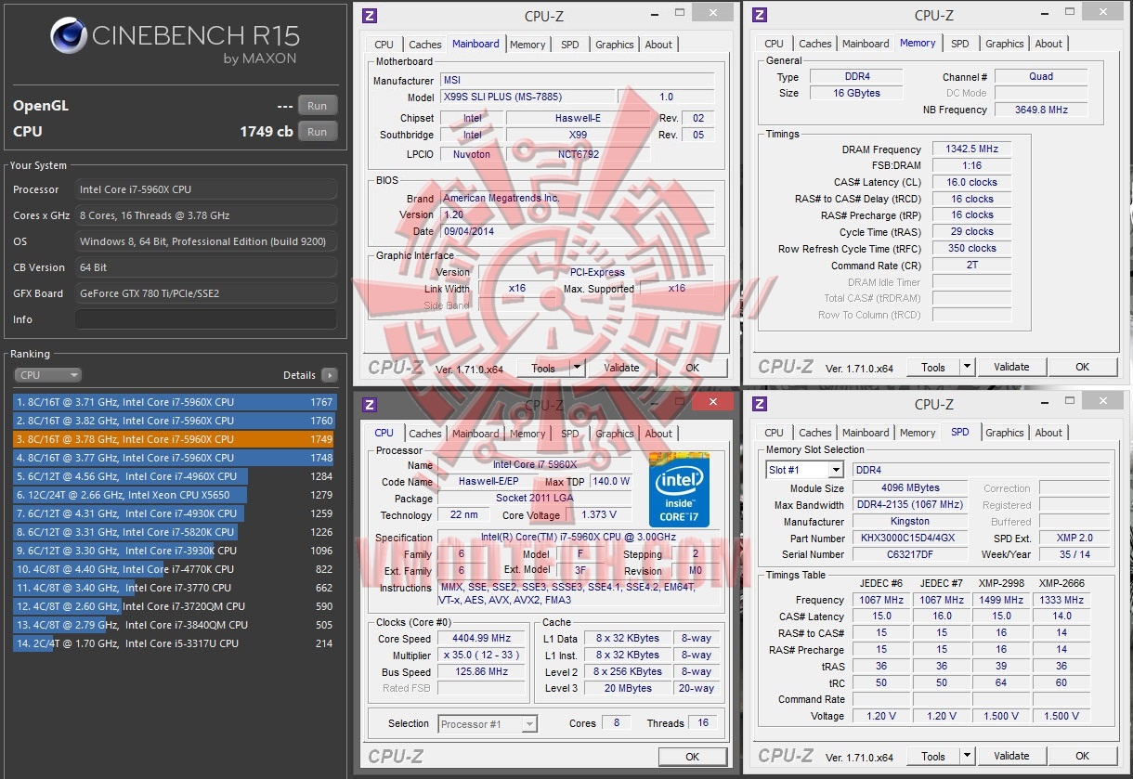Open SPD tab in Memory CPU-Z window
Viewport: 1133px width, 779px height.
click(960, 44)
